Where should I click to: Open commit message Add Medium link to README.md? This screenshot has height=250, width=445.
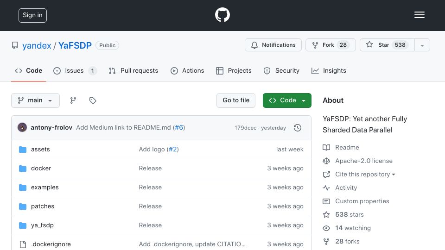point(123,128)
